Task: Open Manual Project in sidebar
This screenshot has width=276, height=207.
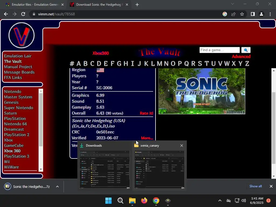Action: 18,67
